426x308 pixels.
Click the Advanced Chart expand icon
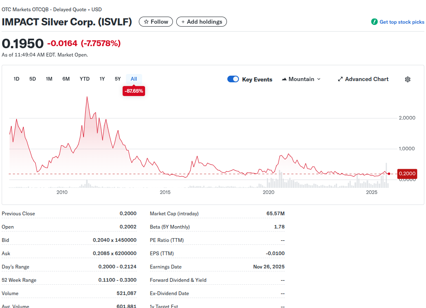(340, 79)
